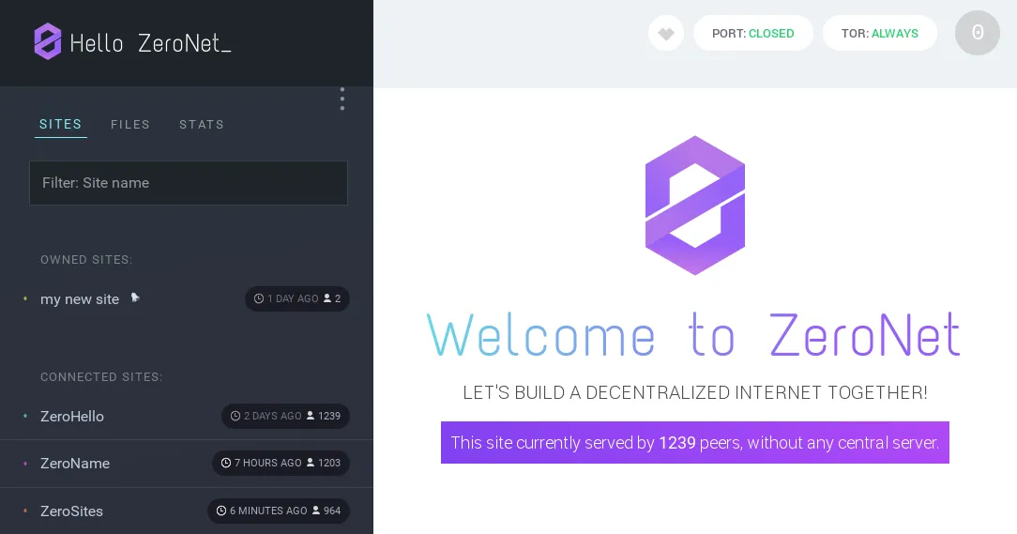This screenshot has width=1017, height=534.
Task: Focus the Filter: Site name field
Action: point(188,183)
